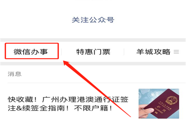The image size is (186, 124).
Task: Click the tip of the red arrow
Action: click(64, 61)
